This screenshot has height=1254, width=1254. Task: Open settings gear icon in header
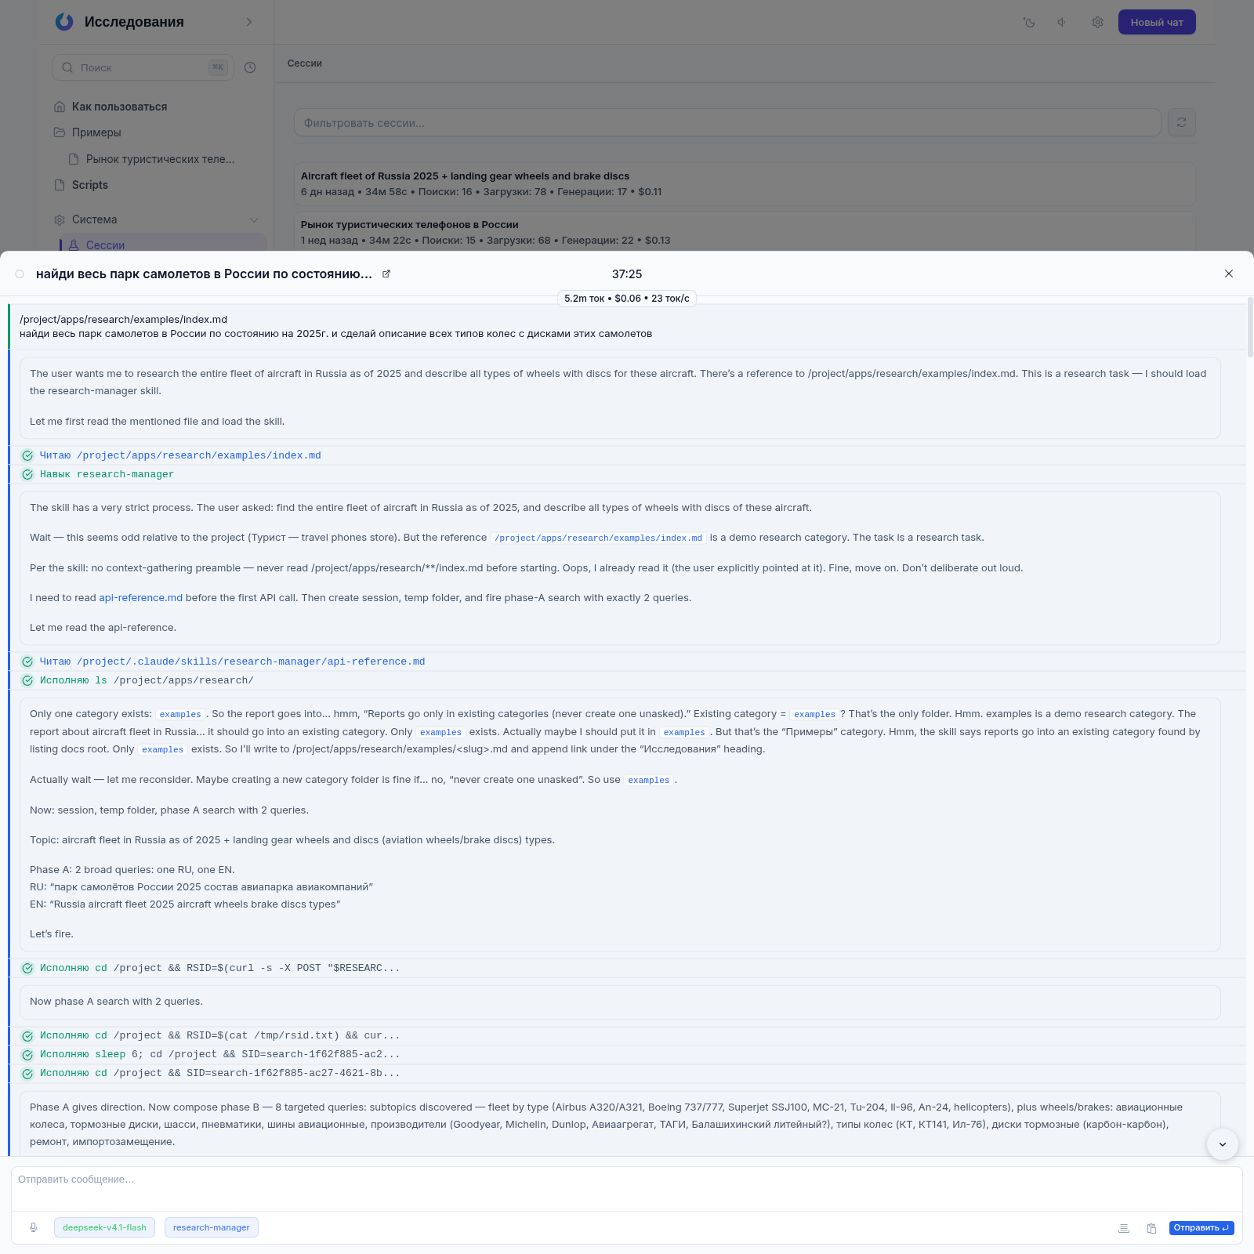[x=1097, y=22]
